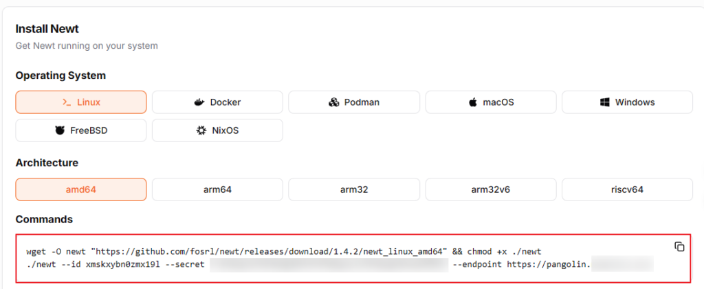Click the FreeBSD daemon icon
The height and width of the screenshot is (289, 704).
pos(60,130)
